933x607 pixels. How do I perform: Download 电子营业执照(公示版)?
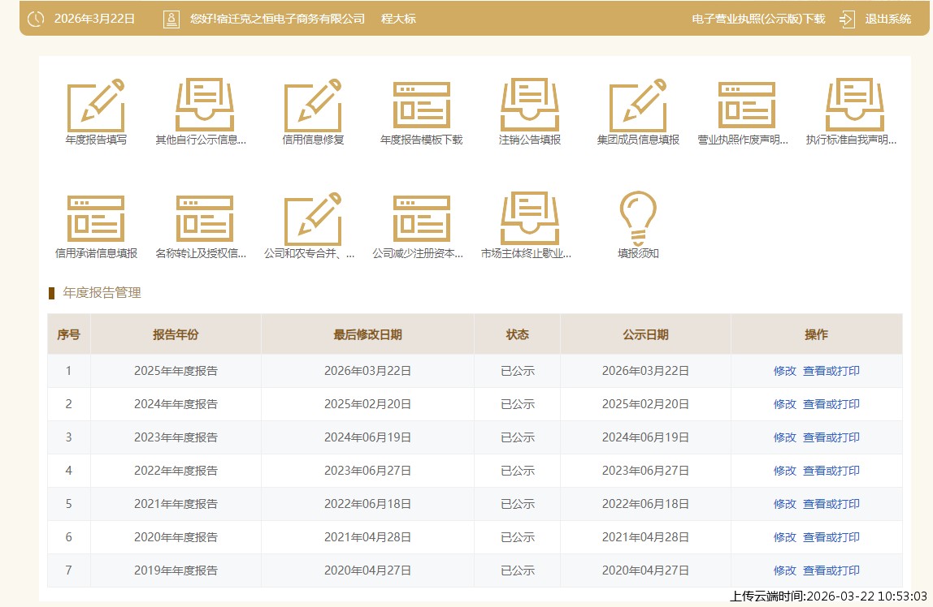click(x=757, y=19)
